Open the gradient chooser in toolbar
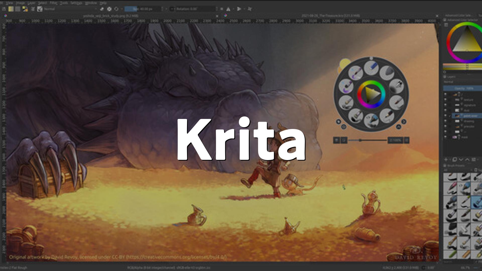 click(x=11, y=9)
